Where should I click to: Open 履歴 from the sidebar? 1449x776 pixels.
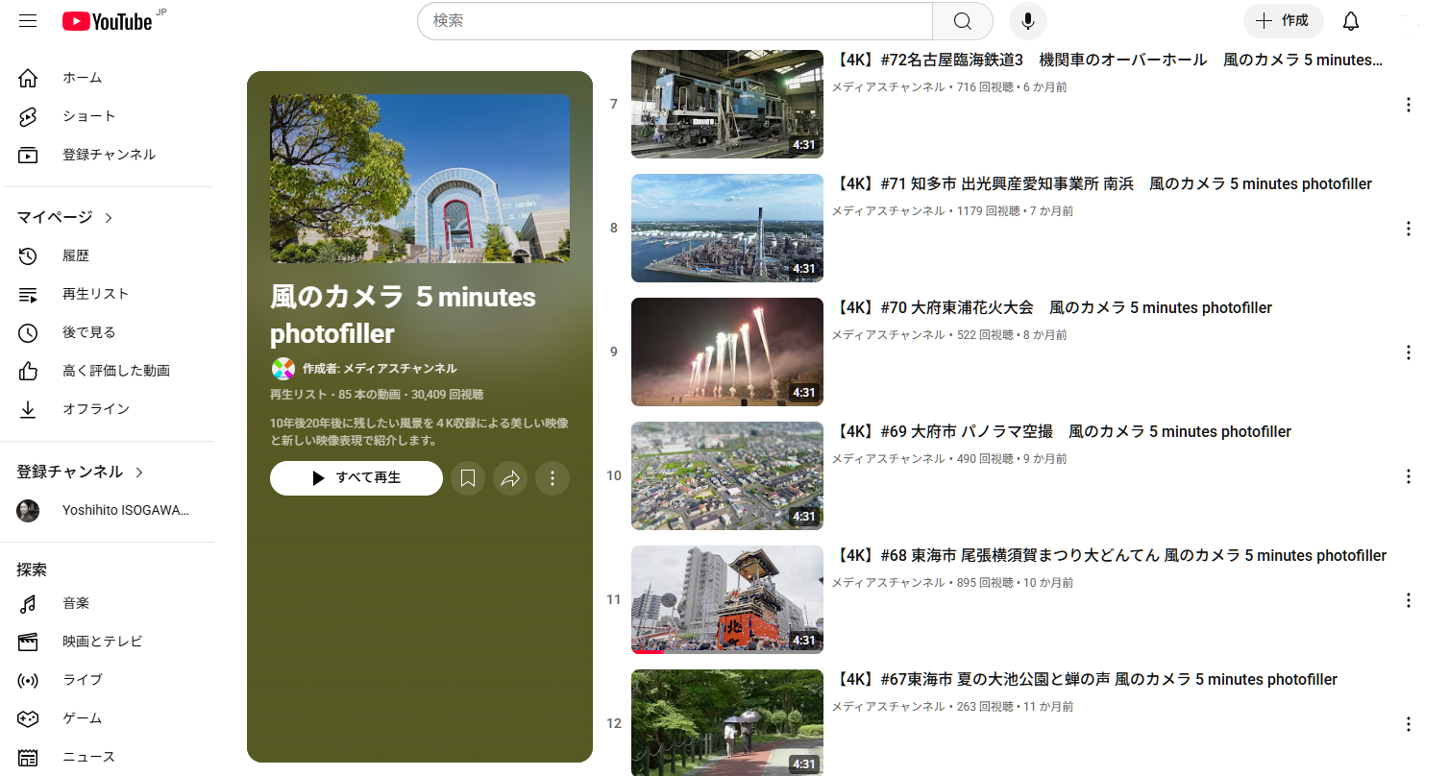76,255
